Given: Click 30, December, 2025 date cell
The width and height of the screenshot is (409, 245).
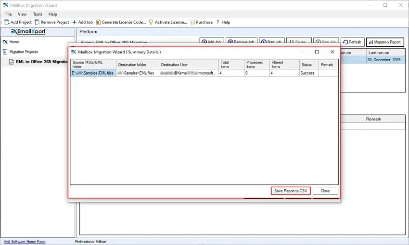Looking at the screenshot, I should coord(385,60).
